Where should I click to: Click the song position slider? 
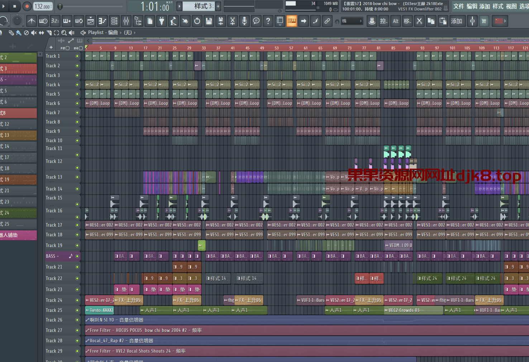pyautogui.click(x=60, y=6)
